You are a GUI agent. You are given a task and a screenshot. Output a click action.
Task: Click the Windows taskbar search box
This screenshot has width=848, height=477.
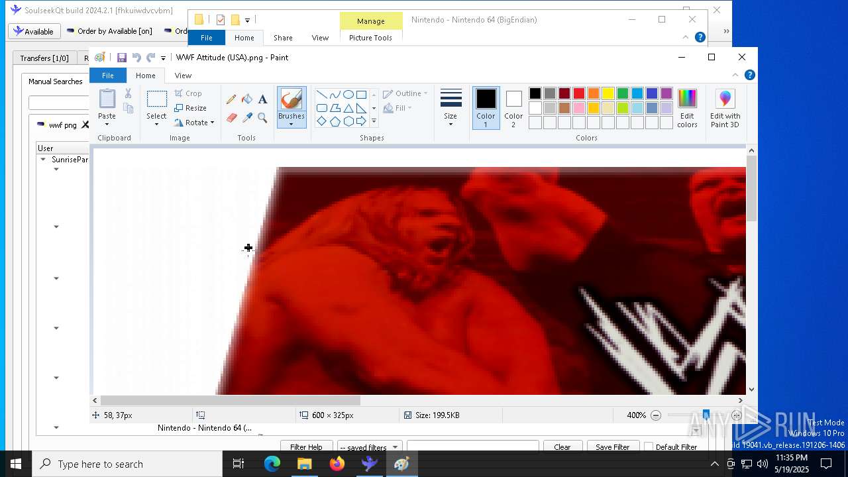pos(127,464)
